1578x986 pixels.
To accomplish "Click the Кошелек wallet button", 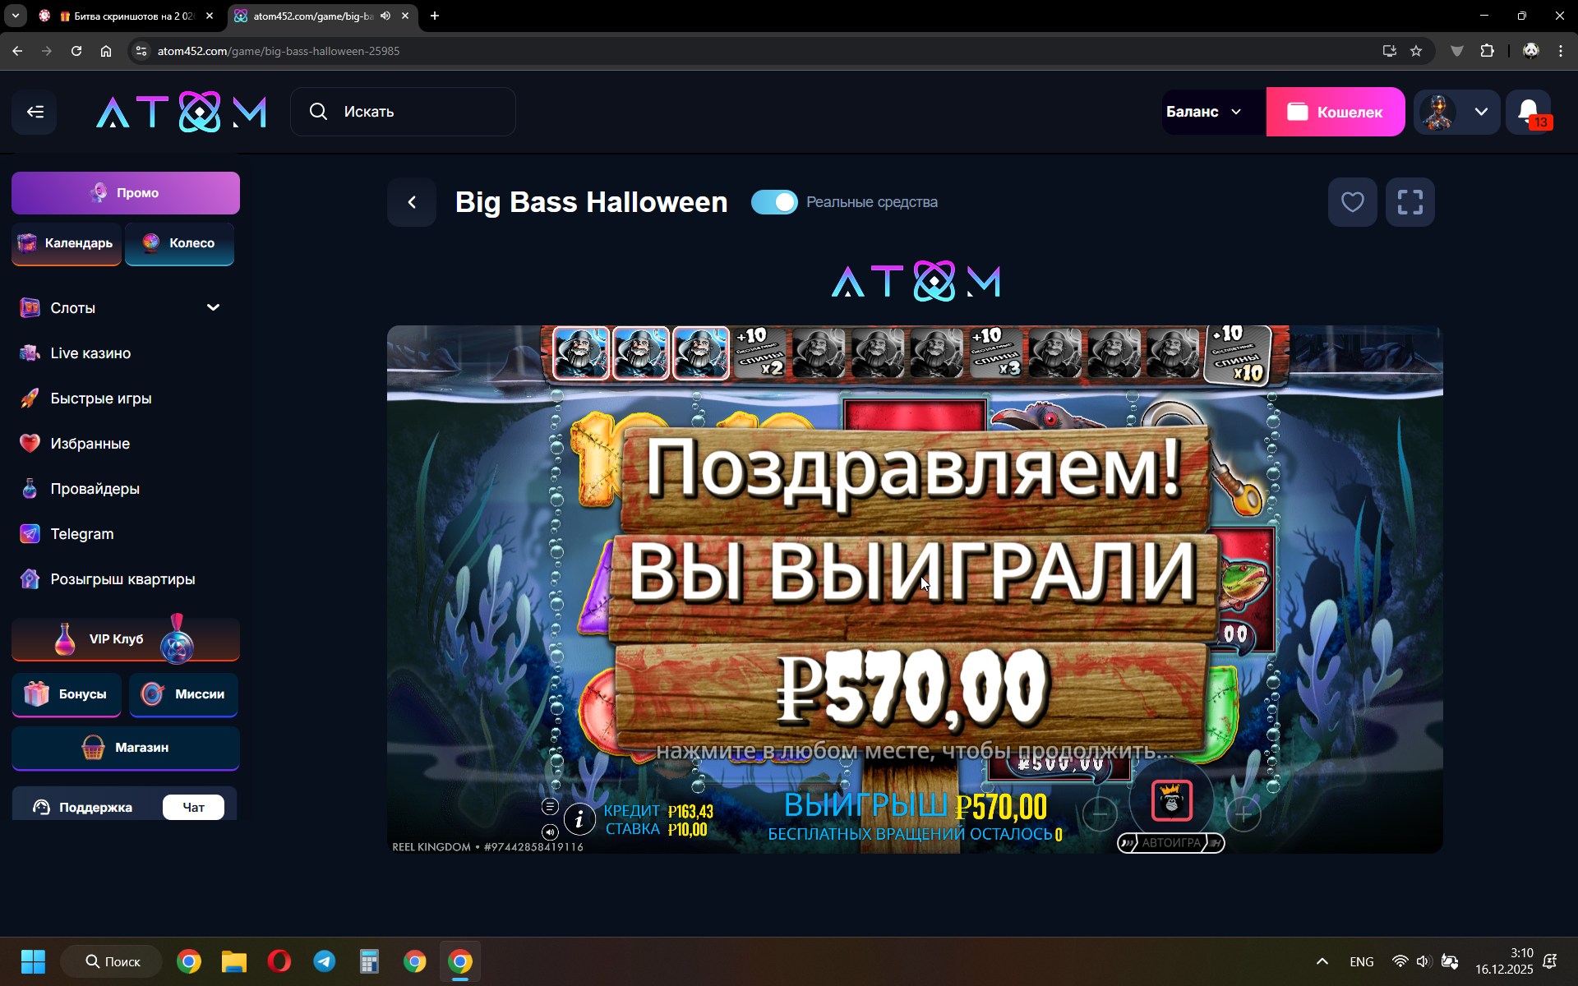I will point(1335,112).
